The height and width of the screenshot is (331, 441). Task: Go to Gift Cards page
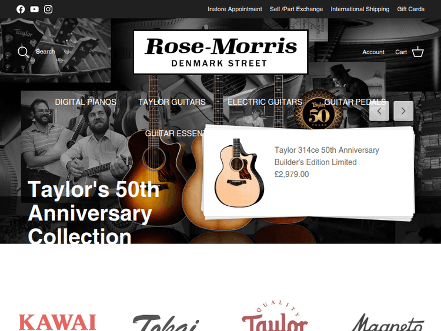pyautogui.click(x=410, y=9)
